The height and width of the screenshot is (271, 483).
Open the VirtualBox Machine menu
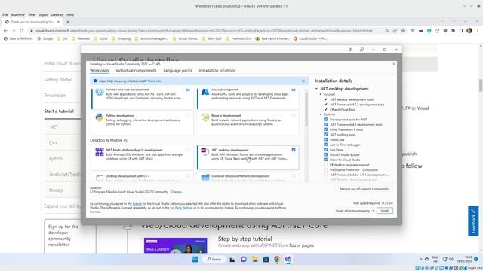coord(18,14)
